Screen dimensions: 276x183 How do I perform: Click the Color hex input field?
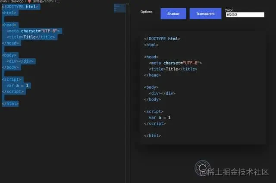[x=245, y=15]
